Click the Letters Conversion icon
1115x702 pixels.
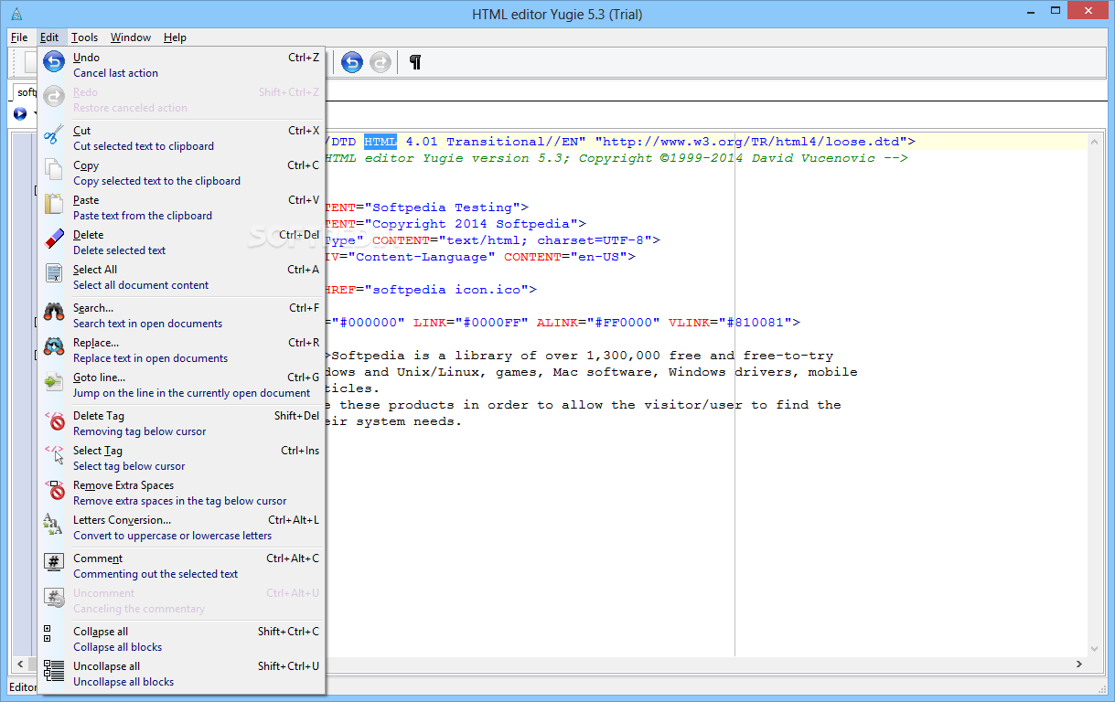pos(55,525)
